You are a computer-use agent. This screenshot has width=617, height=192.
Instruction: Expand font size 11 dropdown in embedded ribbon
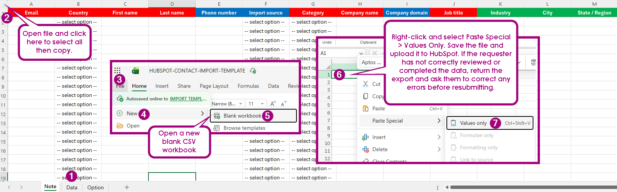(263, 103)
